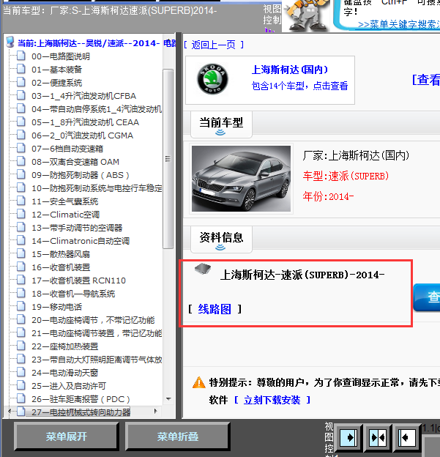Screen dimensions: 440x457
Task: Select 12—Climatic空调
Action: pos(65,215)
